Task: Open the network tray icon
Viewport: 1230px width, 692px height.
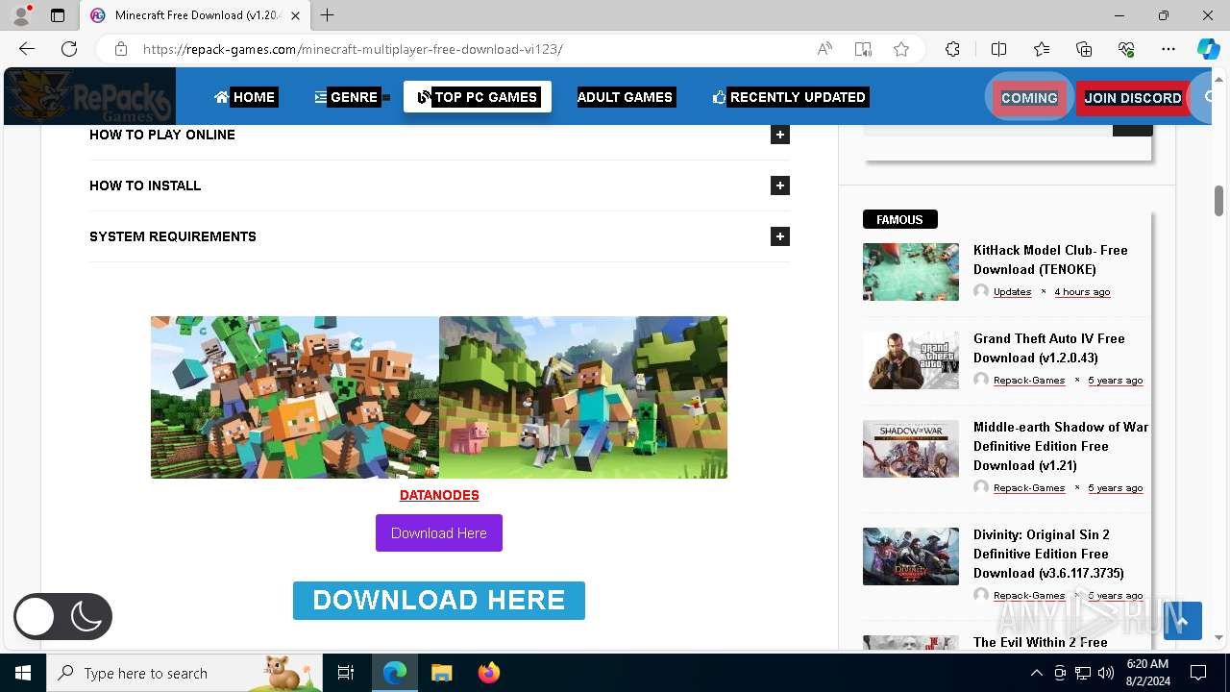Action: pyautogui.click(x=1083, y=673)
